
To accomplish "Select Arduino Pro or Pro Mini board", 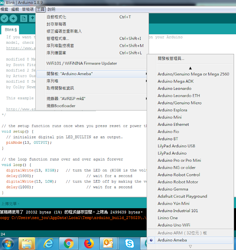I will point(190,161).
